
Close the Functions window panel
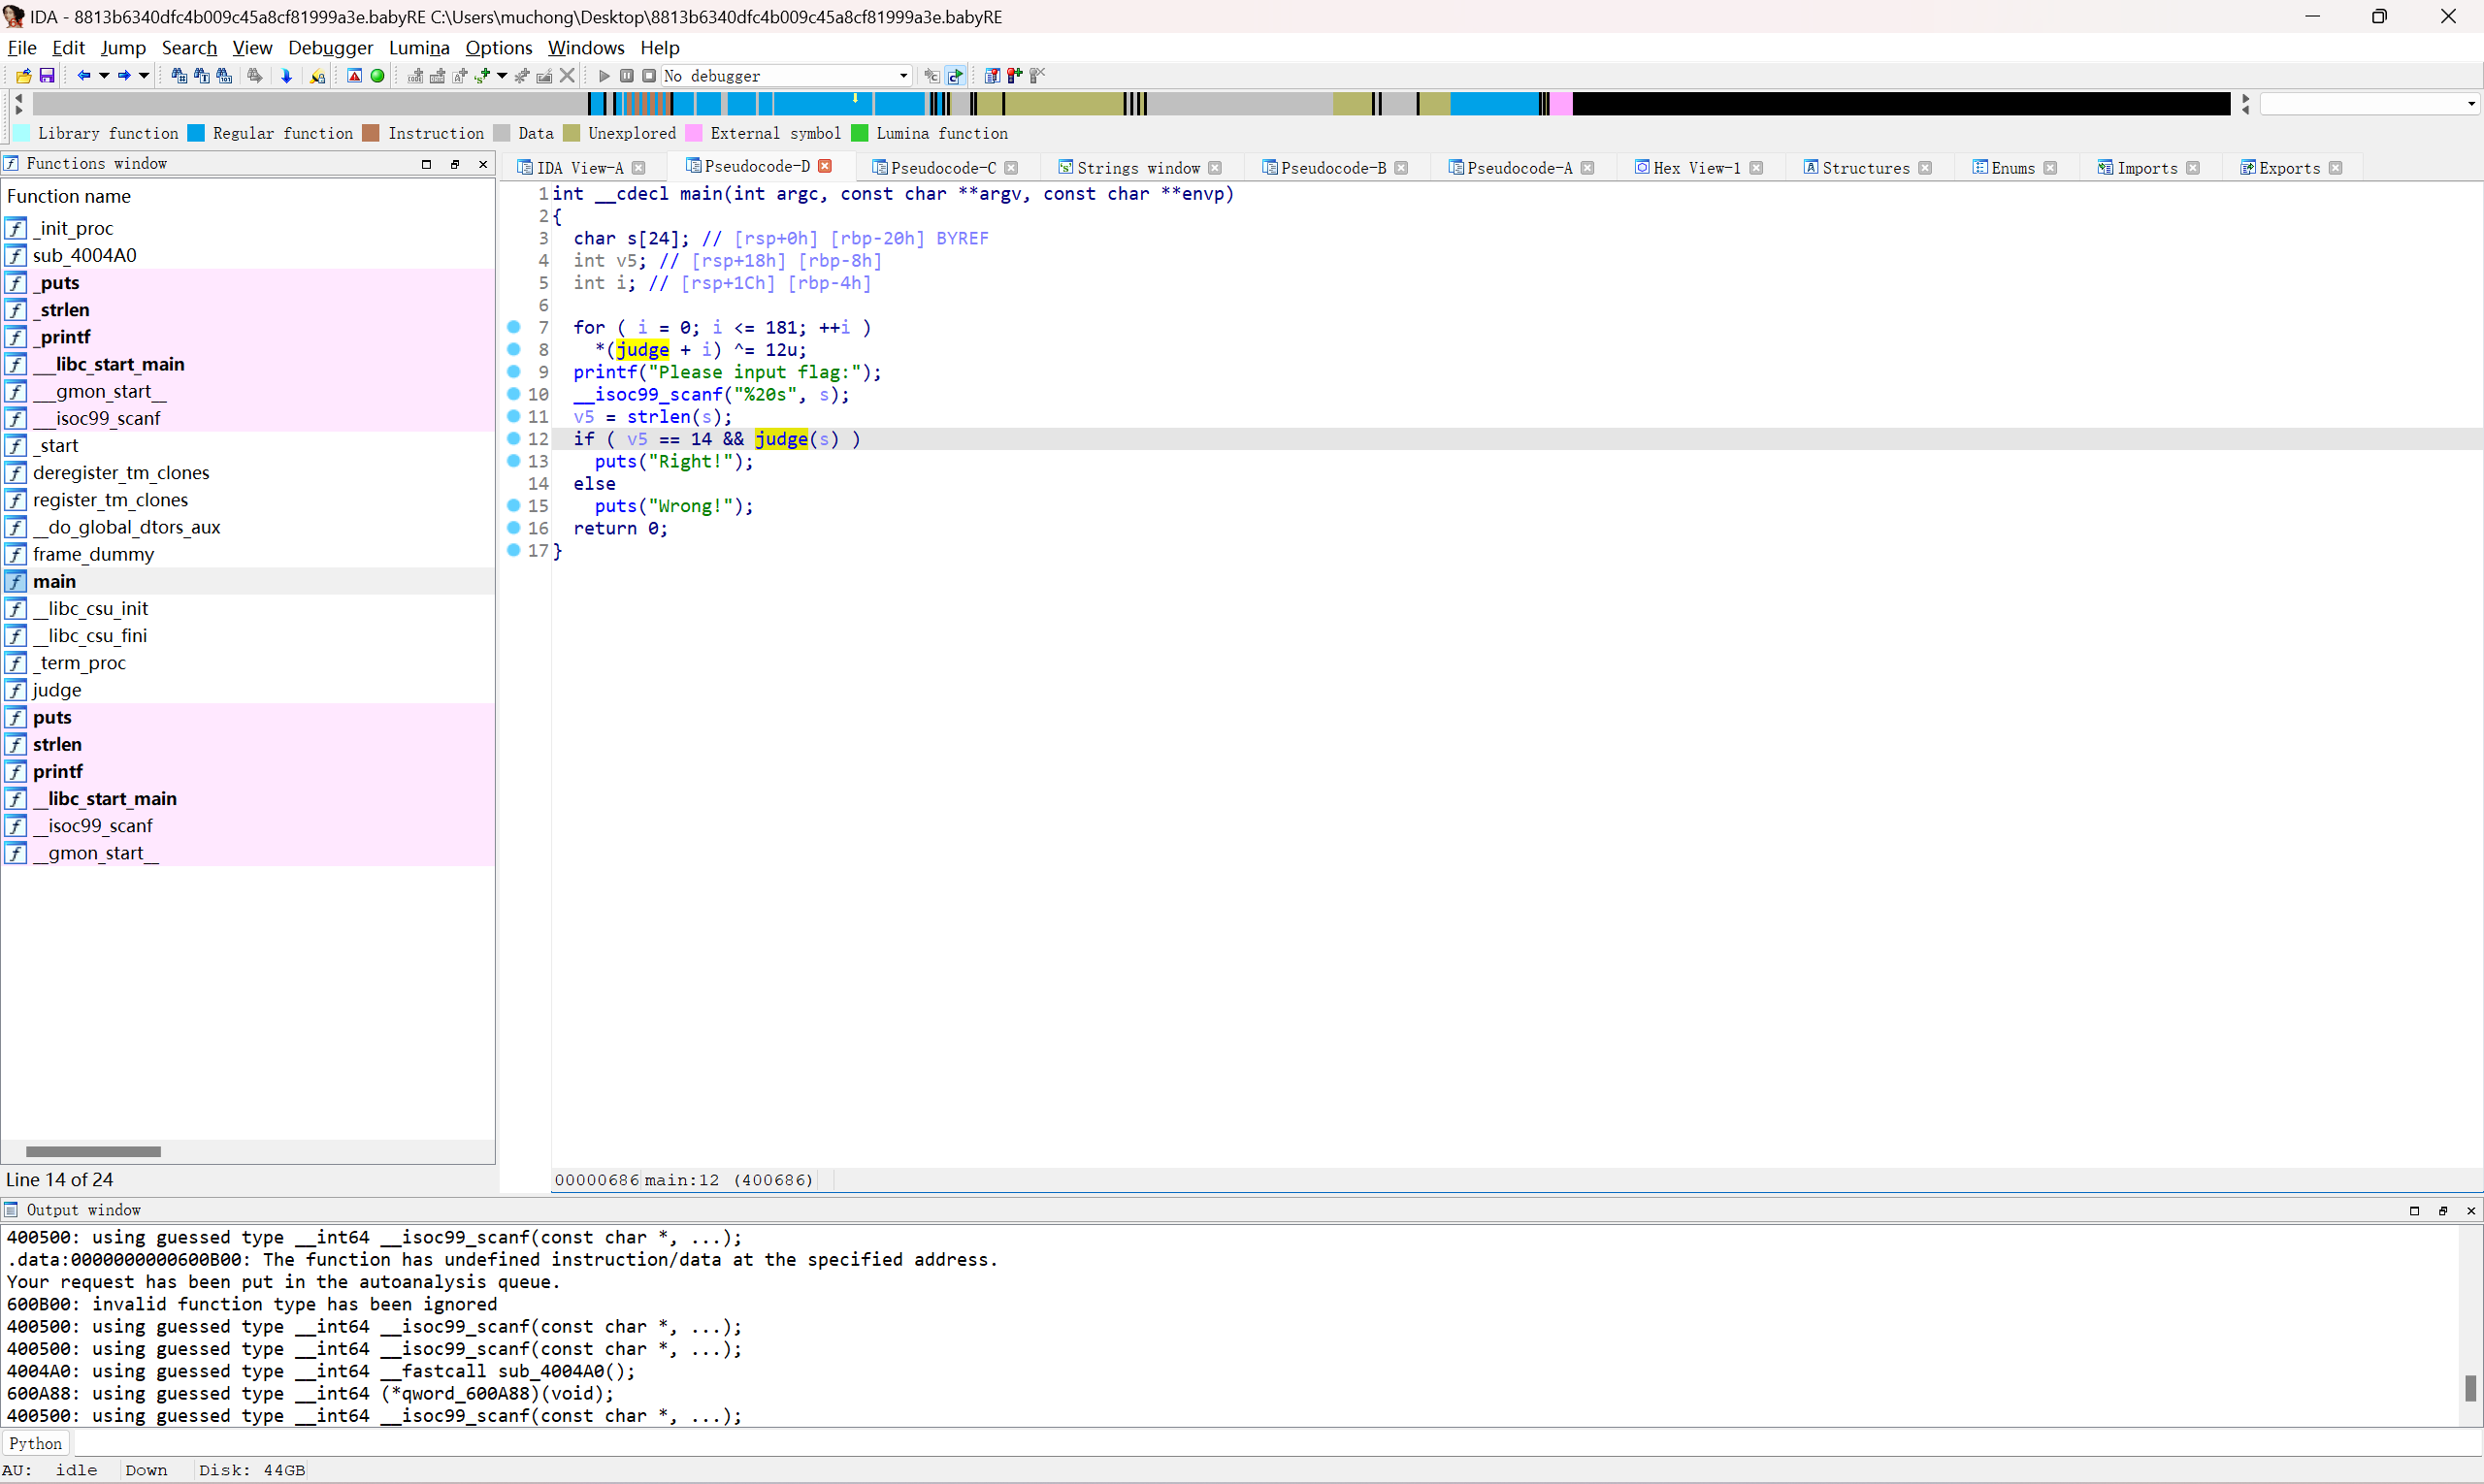pyautogui.click(x=483, y=164)
